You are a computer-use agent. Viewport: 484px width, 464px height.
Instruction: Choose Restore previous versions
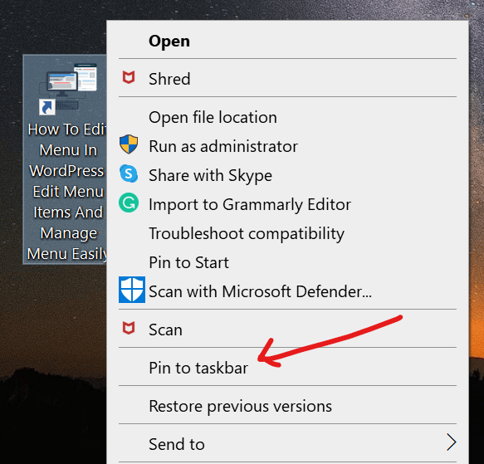pos(287,406)
